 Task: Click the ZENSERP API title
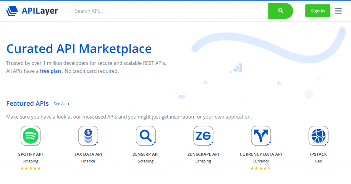click(145, 154)
